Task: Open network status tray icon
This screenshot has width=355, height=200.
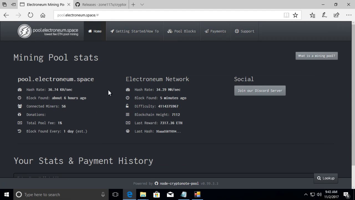Action: (x=313, y=194)
